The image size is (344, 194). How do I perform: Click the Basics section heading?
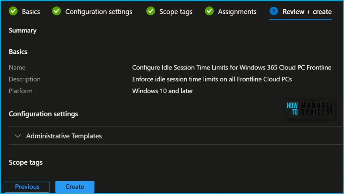click(x=18, y=52)
